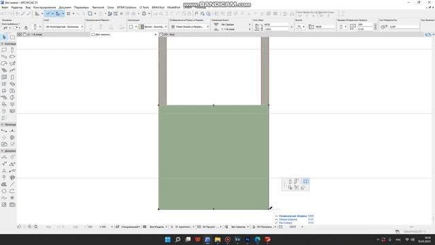
Task: Choose the highlighted stretch option in pet palette
Action: pyautogui.click(x=305, y=182)
